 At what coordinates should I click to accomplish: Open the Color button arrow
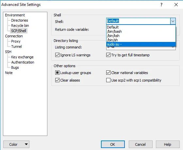click(x=26, y=144)
